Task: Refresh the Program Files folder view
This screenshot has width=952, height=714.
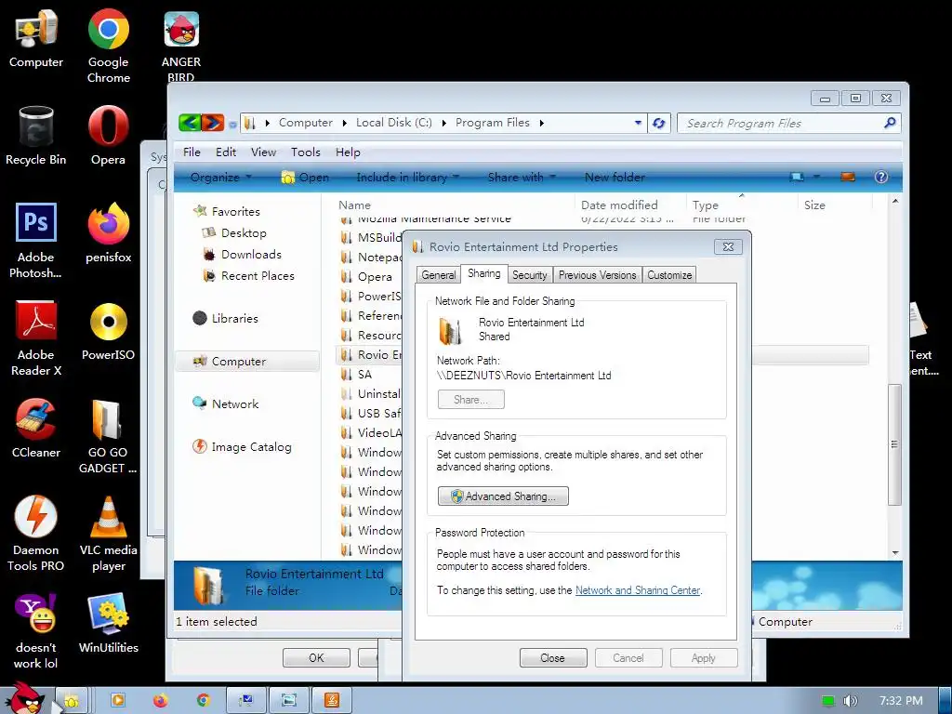Action: 659,124
